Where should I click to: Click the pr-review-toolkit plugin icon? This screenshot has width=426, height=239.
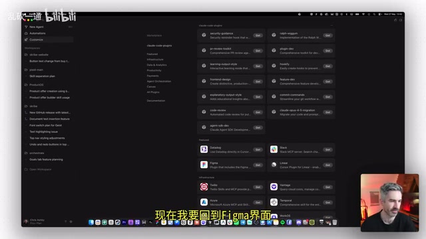pyautogui.click(x=204, y=50)
